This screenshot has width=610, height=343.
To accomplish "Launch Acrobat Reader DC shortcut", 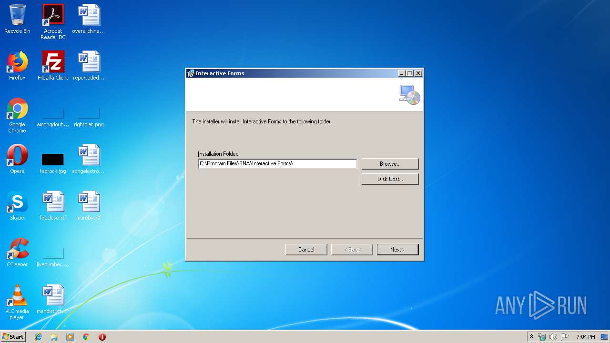I will coord(53,22).
